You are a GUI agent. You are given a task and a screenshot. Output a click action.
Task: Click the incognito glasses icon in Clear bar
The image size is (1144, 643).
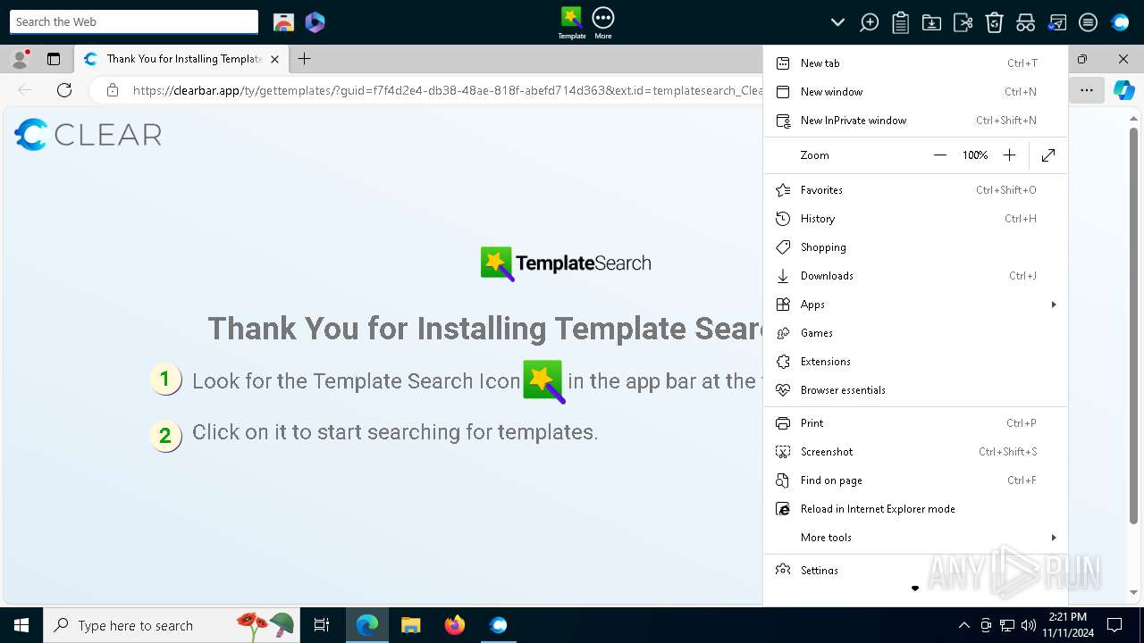point(1025,22)
